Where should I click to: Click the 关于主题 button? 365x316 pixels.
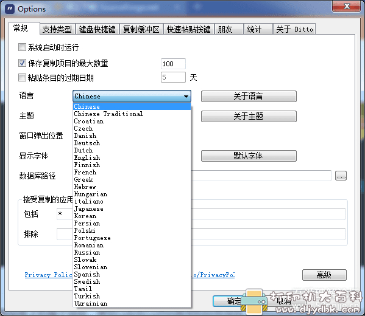pyautogui.click(x=249, y=116)
